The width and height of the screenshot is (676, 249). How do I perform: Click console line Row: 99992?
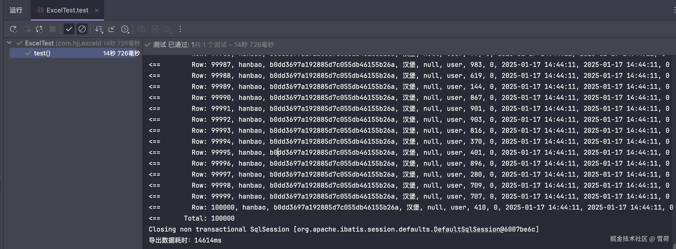point(409,120)
